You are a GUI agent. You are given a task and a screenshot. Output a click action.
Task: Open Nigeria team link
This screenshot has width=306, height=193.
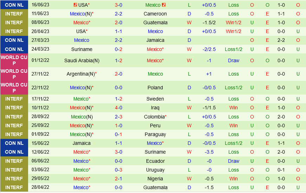click(155, 179)
